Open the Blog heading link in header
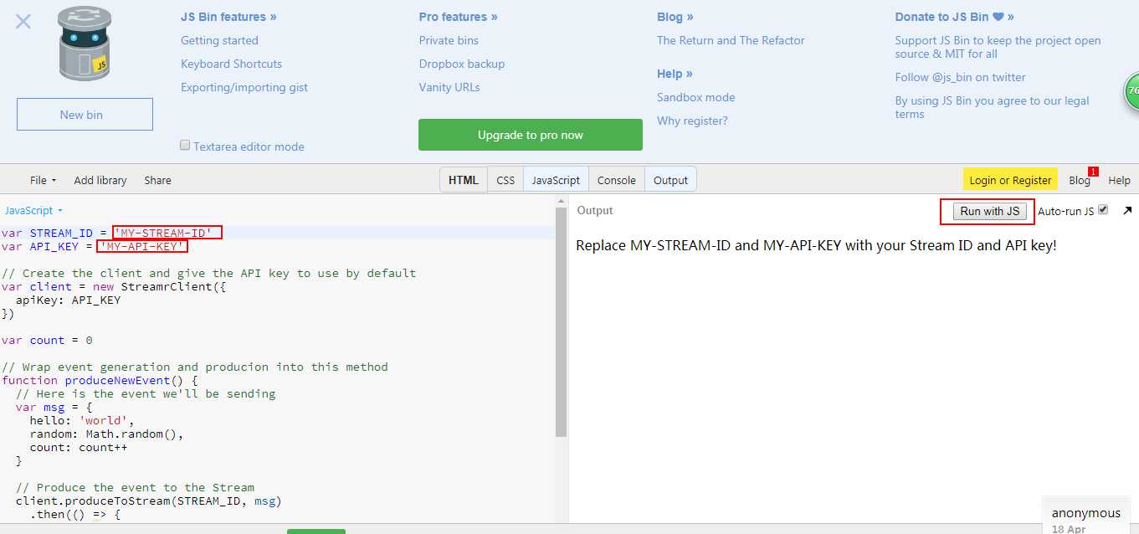Viewport: 1139px width, 534px height. point(675,17)
